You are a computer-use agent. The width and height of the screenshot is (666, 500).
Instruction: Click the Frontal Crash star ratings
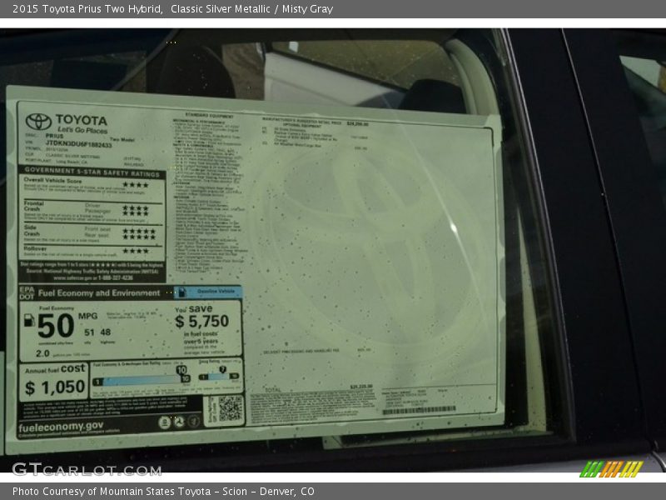click(x=136, y=211)
